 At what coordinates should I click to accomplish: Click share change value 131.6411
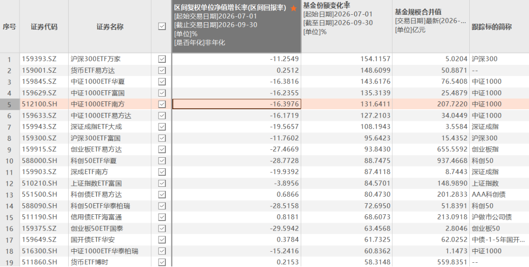coord(375,104)
